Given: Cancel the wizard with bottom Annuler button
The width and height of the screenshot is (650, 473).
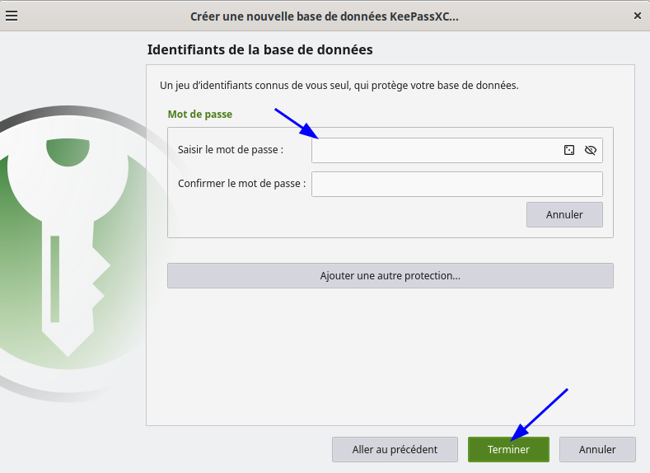Looking at the screenshot, I should (x=597, y=449).
